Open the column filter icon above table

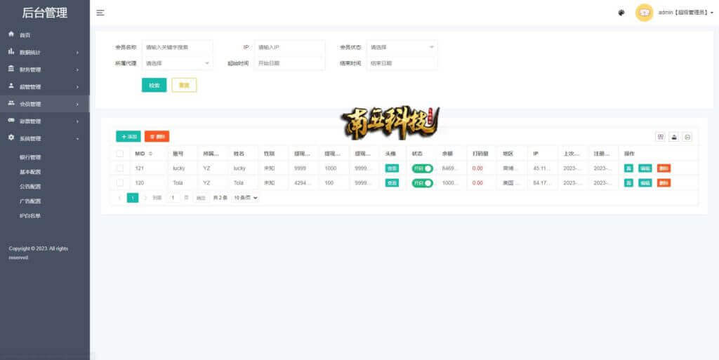point(660,136)
